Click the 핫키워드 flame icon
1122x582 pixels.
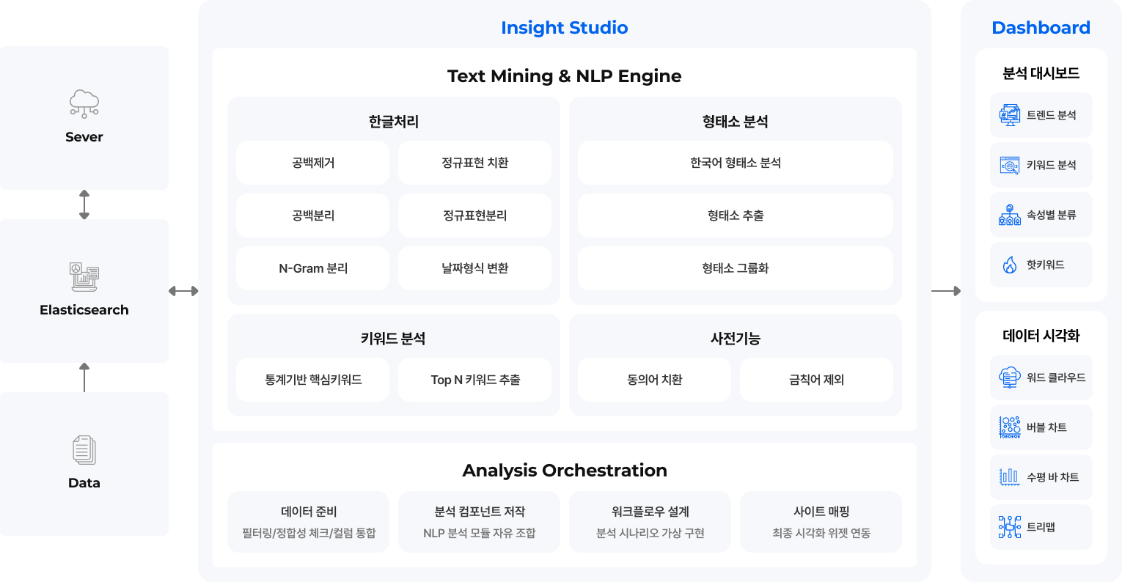click(1010, 265)
